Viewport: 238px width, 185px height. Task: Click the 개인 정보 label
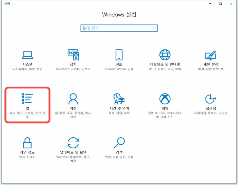pyautogui.click(x=27, y=152)
